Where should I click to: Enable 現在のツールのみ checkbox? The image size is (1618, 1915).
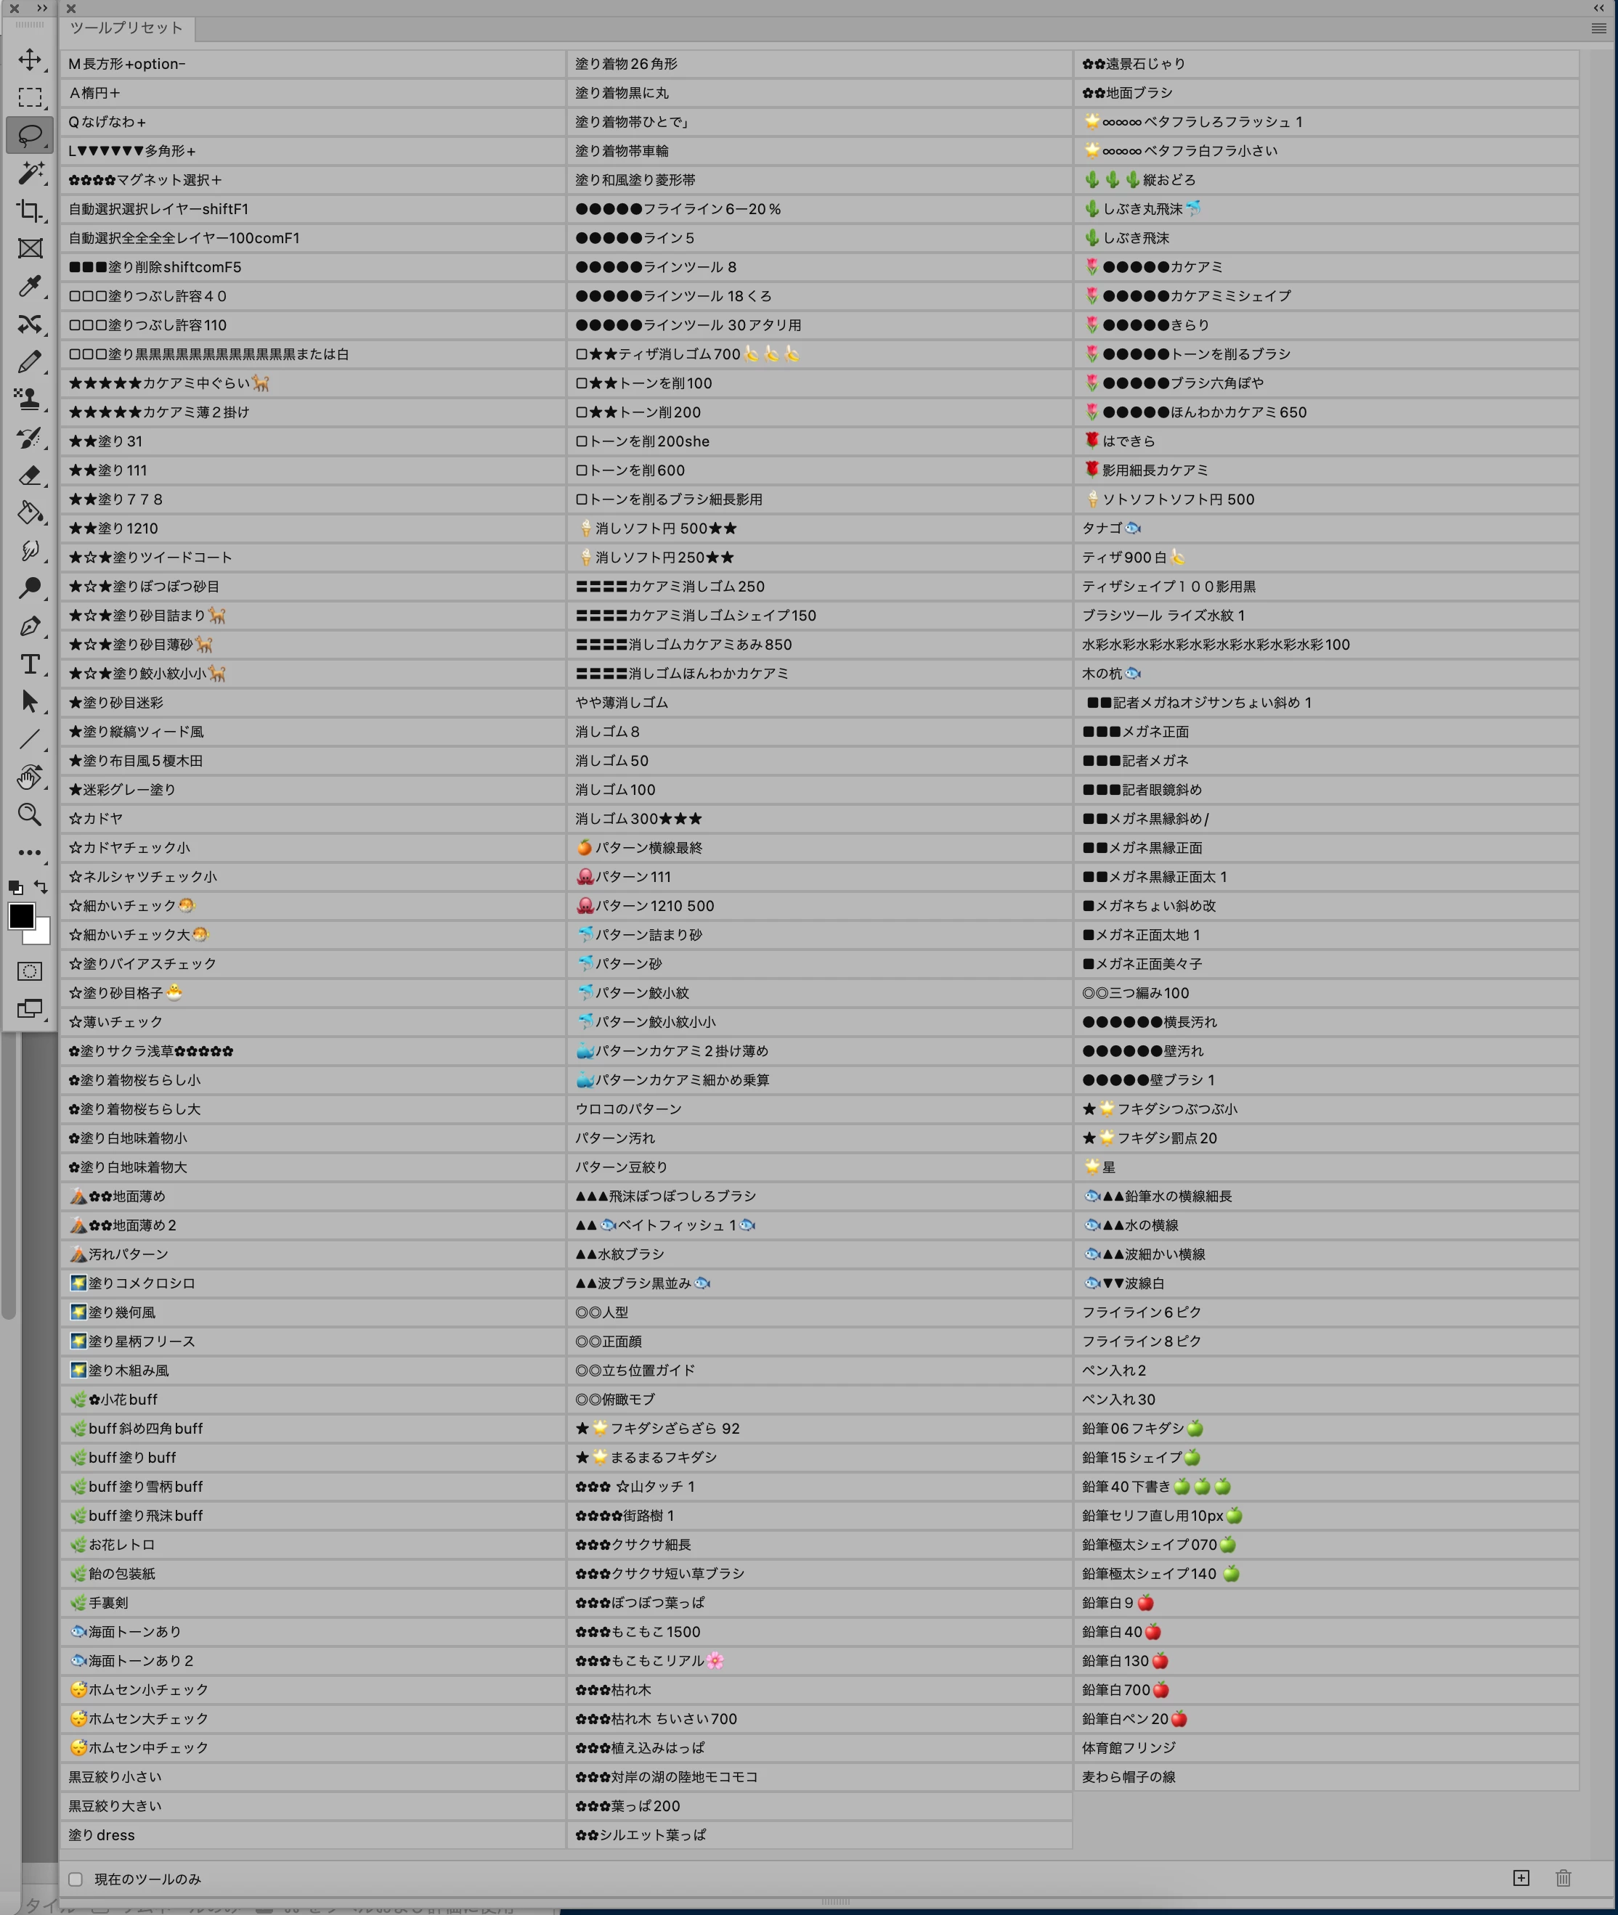point(76,1878)
